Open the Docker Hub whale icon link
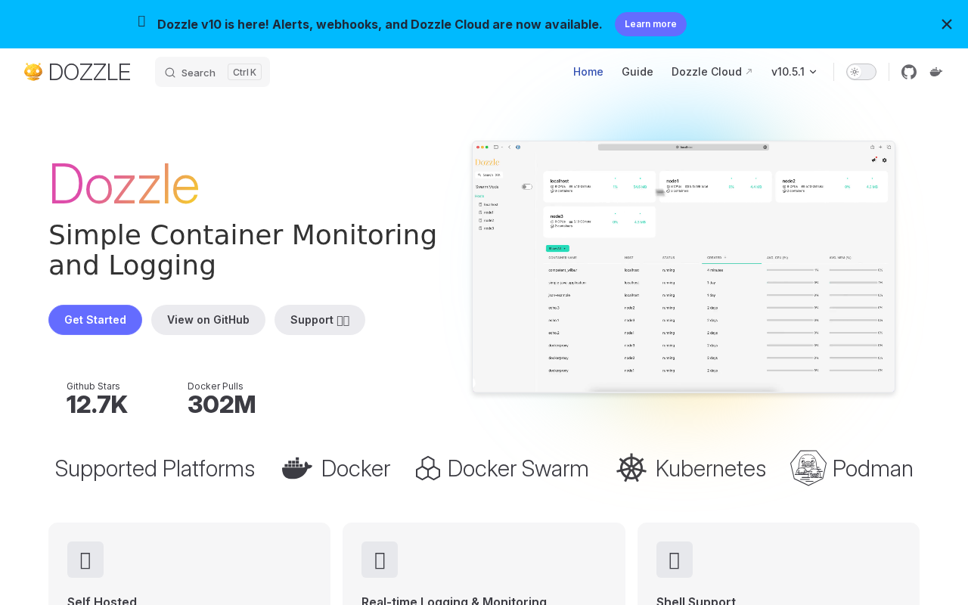This screenshot has width=968, height=605. click(936, 72)
